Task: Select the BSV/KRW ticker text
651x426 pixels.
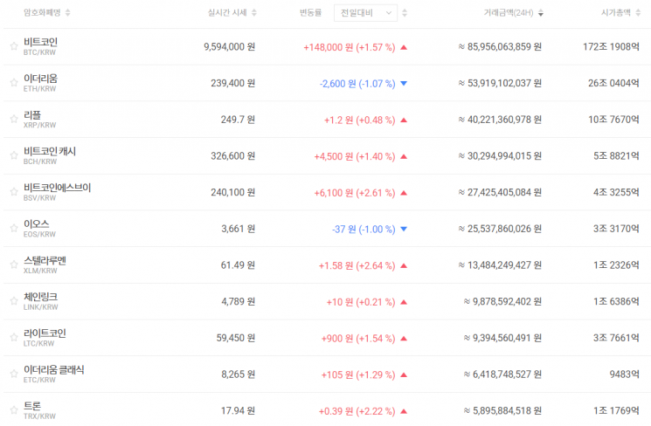Action: tap(39, 198)
